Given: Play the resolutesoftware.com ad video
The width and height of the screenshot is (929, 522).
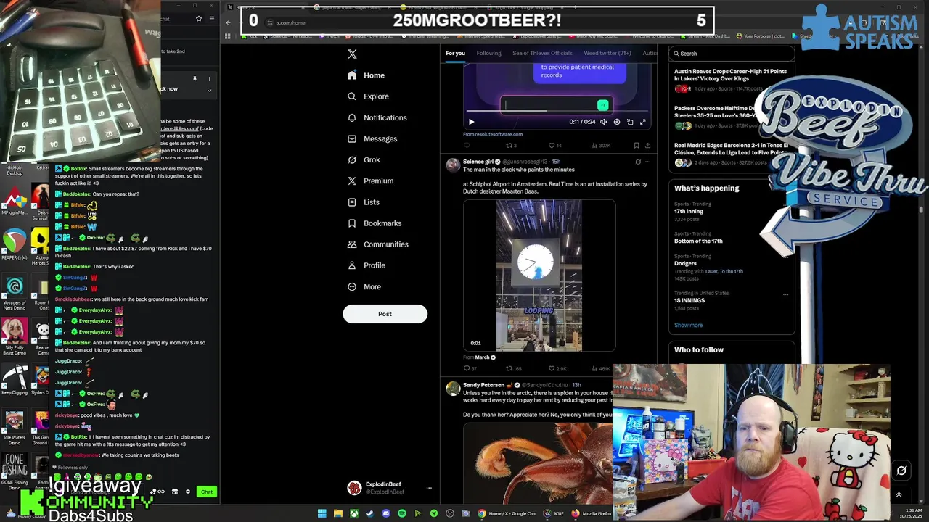Looking at the screenshot, I should pyautogui.click(x=471, y=122).
